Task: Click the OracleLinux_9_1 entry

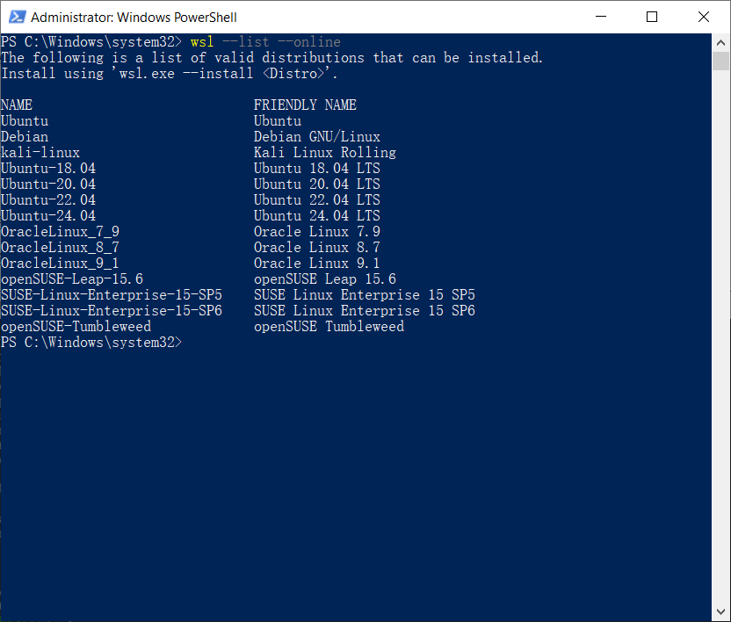Action: pos(60,263)
